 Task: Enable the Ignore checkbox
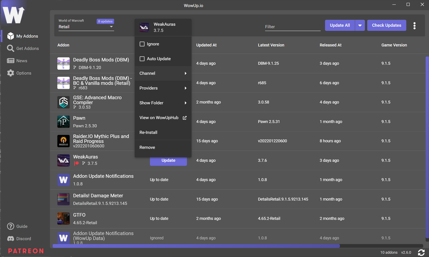(142, 44)
